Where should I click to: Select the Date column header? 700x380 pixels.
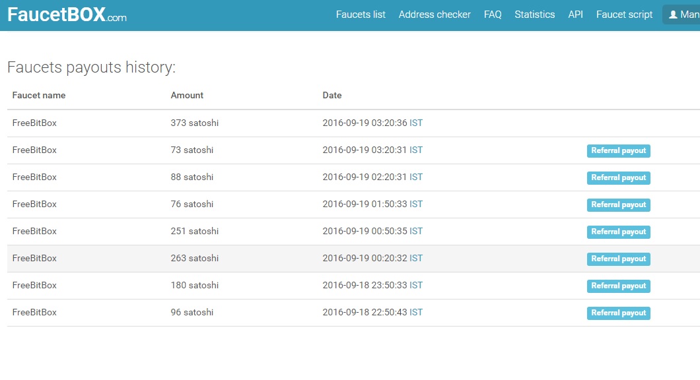pos(332,96)
